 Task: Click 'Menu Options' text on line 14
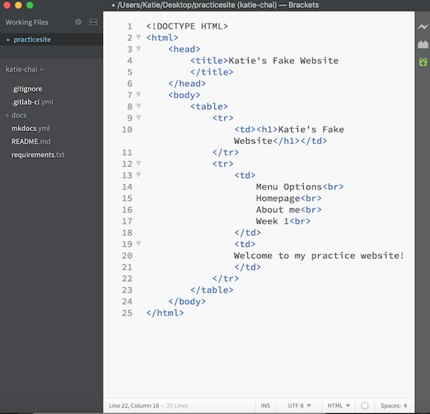tap(289, 187)
